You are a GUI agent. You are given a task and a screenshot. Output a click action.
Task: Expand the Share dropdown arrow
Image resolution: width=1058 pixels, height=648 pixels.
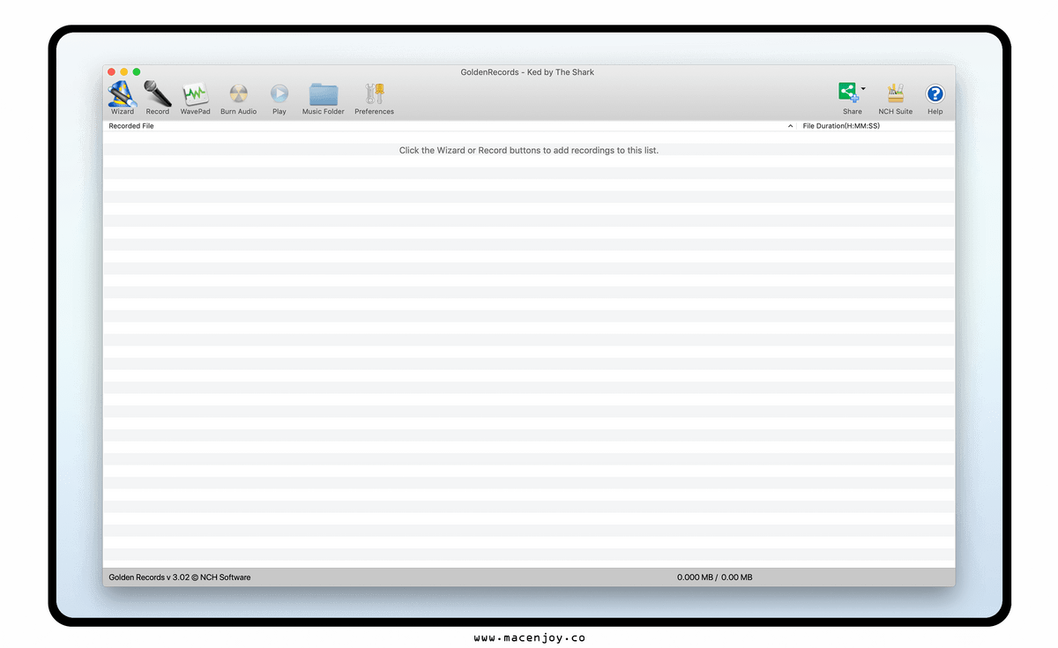pyautogui.click(x=863, y=88)
